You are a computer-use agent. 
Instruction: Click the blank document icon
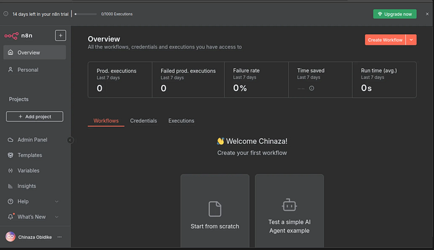(215, 209)
